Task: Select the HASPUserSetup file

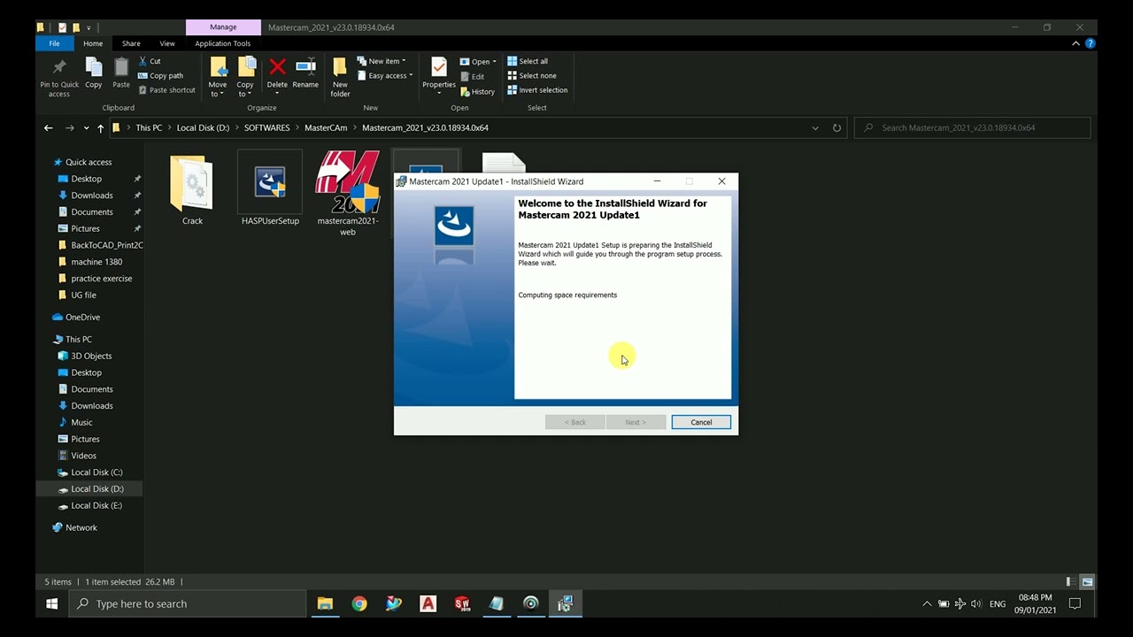Action: 270,190
